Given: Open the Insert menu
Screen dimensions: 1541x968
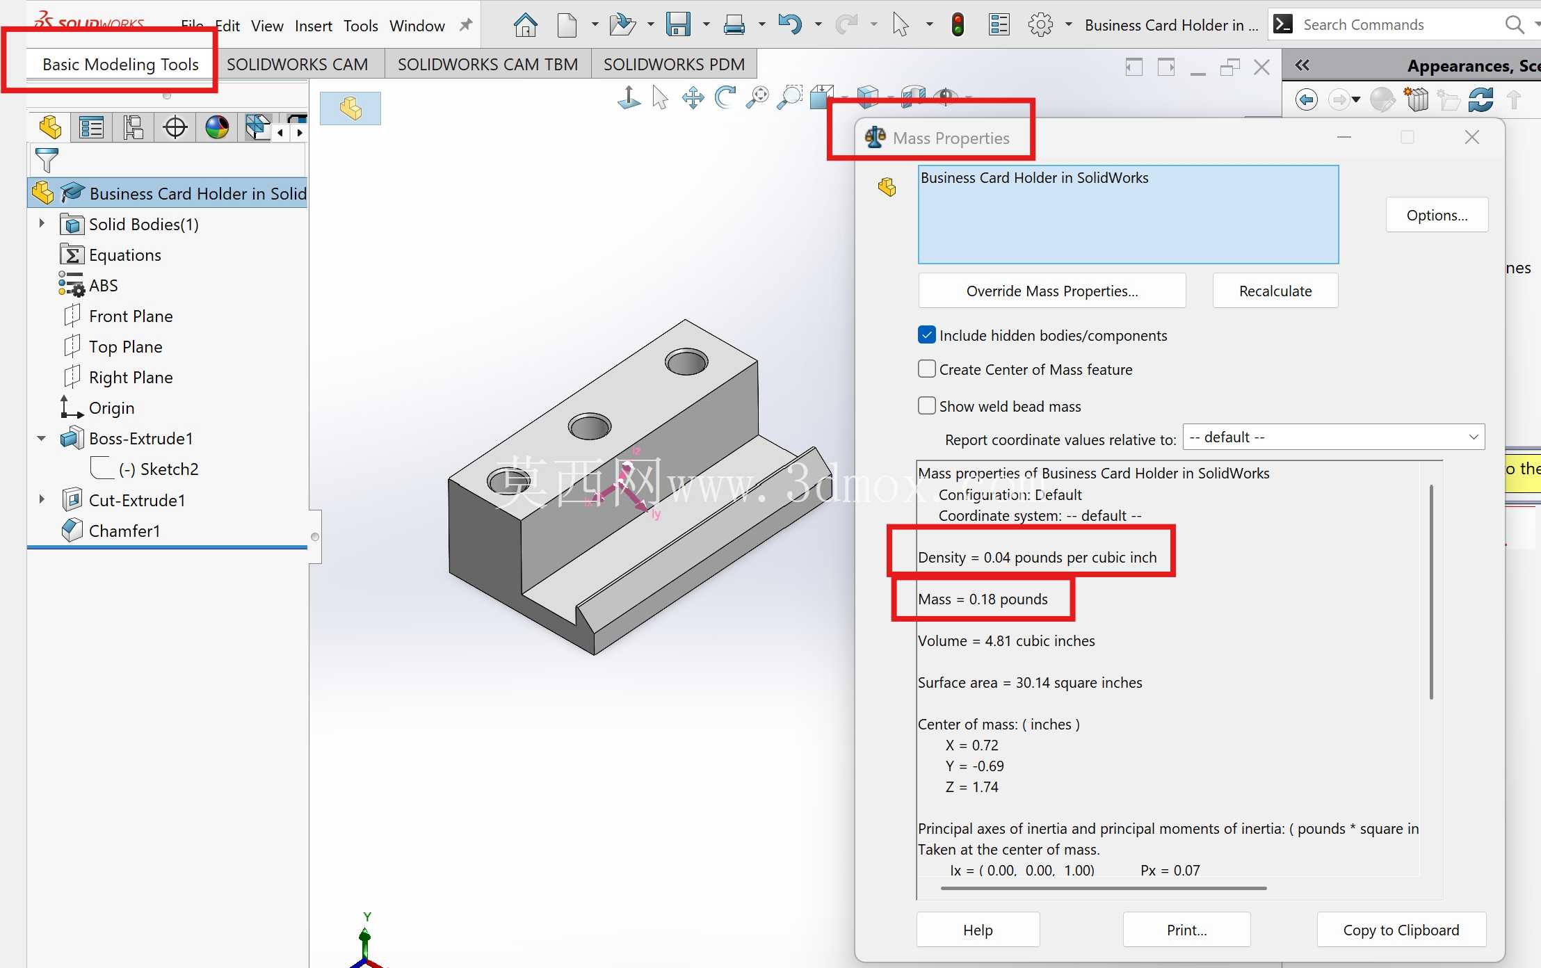Looking at the screenshot, I should [314, 26].
